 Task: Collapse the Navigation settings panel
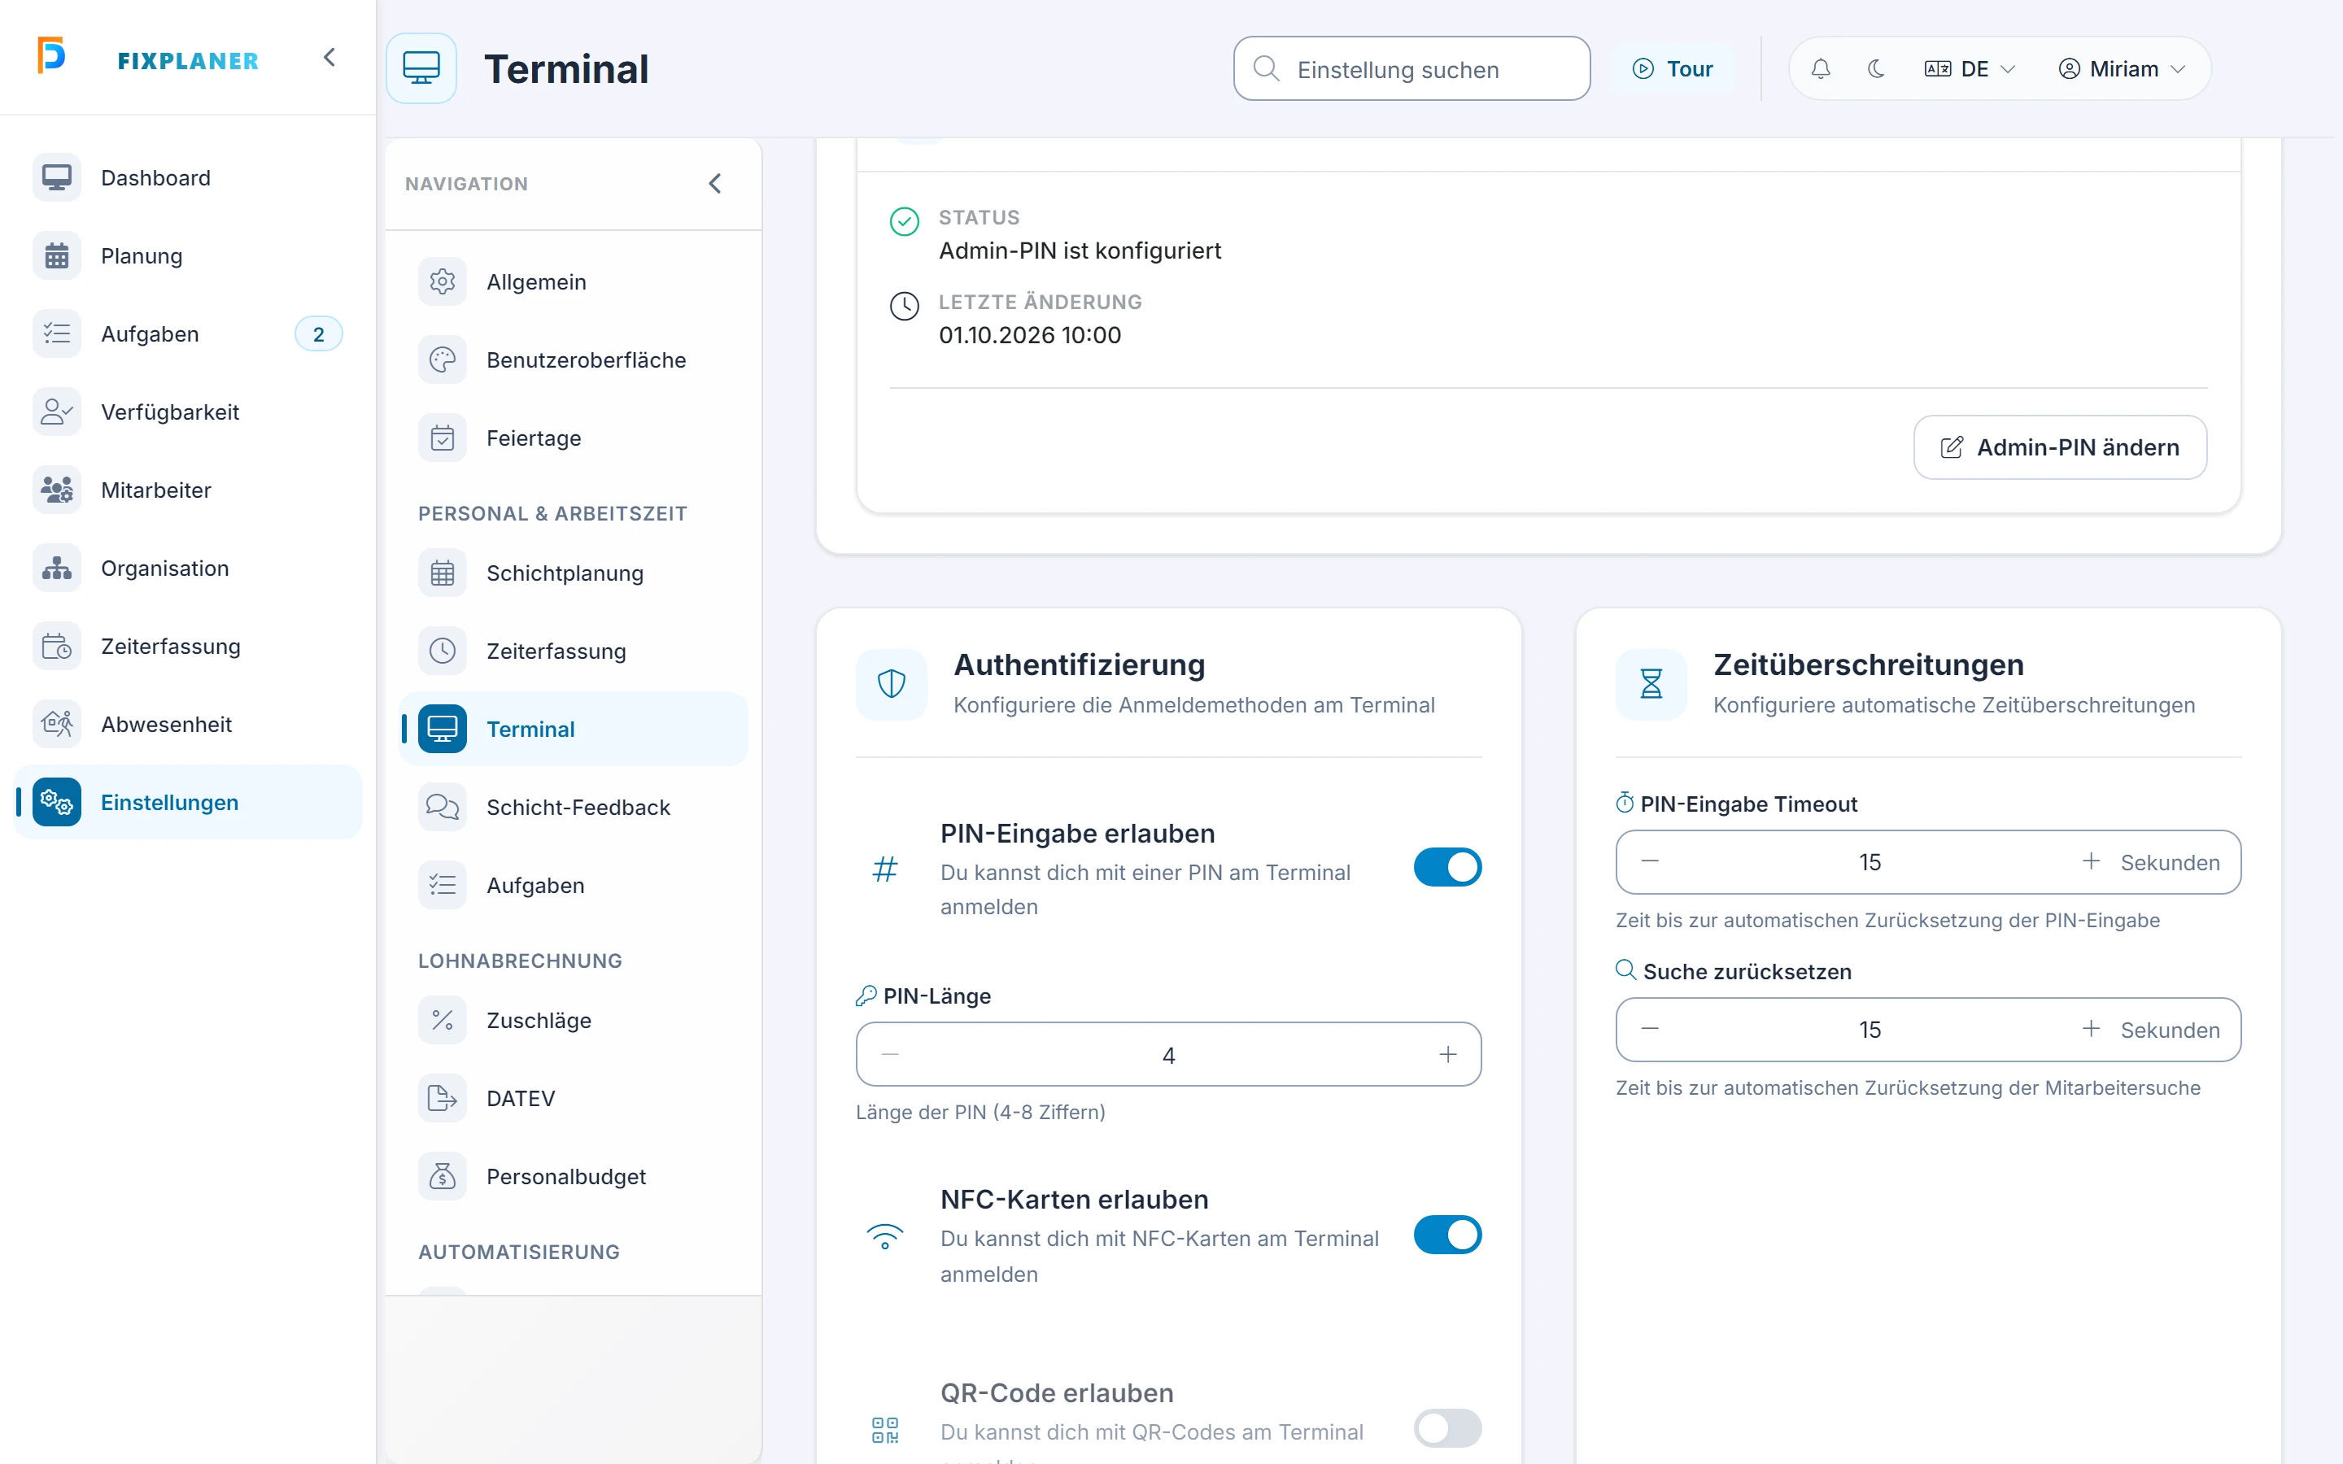pyautogui.click(x=714, y=183)
